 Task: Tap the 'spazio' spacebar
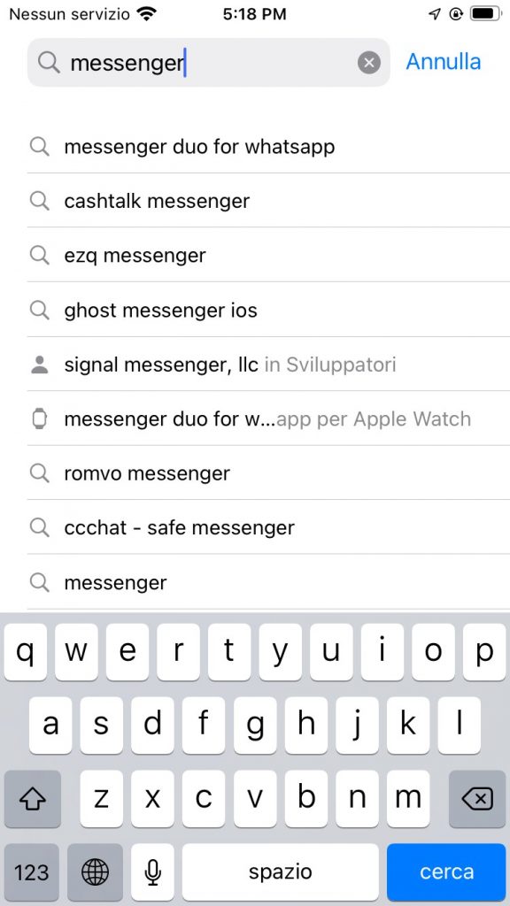(281, 872)
